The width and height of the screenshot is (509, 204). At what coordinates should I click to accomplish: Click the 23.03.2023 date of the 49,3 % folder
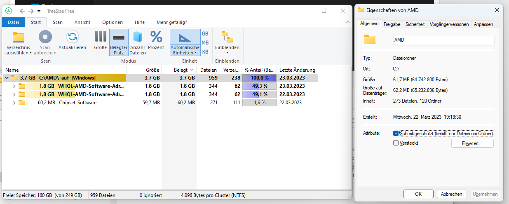click(x=292, y=86)
